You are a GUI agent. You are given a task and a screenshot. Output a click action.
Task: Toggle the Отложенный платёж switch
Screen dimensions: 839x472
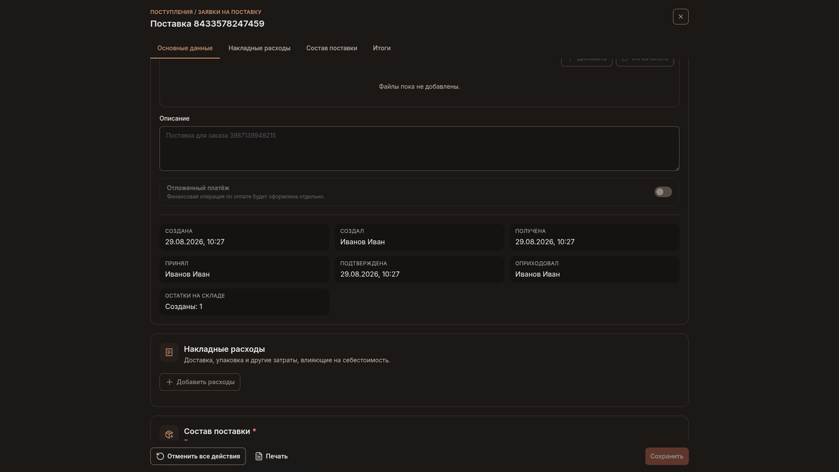663,192
